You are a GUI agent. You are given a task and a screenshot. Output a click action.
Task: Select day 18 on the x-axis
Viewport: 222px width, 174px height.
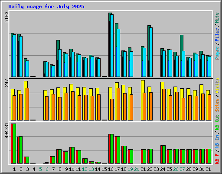pos(124,169)
